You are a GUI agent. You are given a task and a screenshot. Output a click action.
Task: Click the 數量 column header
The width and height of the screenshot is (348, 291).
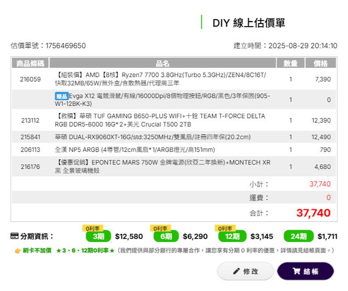tap(290, 63)
